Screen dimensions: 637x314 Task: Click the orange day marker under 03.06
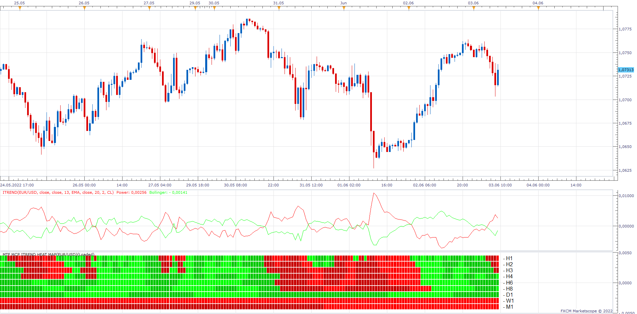[x=474, y=8]
